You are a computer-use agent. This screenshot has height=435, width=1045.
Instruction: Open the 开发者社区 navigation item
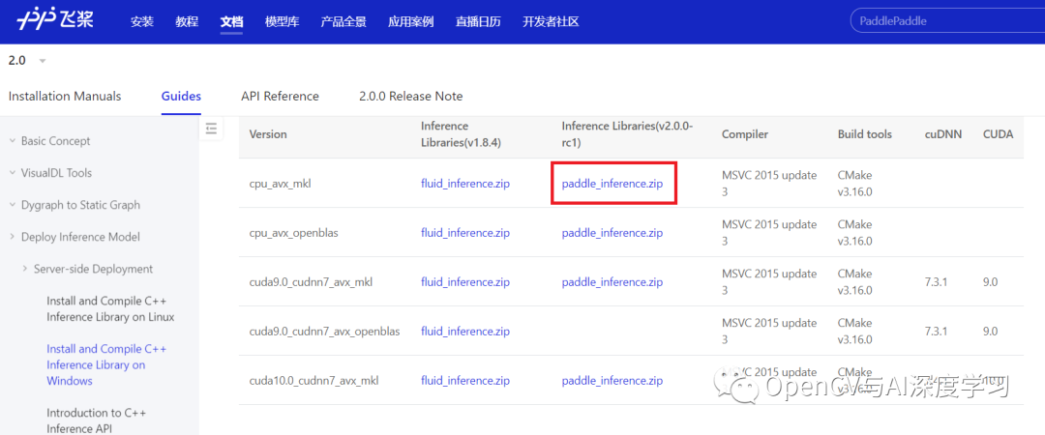(552, 21)
